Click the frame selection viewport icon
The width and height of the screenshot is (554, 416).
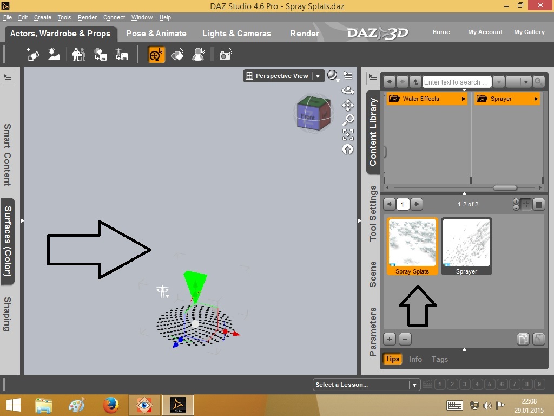pos(348,134)
